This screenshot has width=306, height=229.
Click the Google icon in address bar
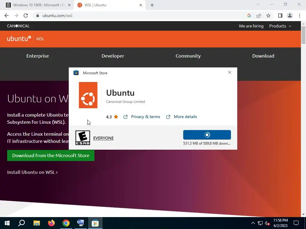click(249, 16)
